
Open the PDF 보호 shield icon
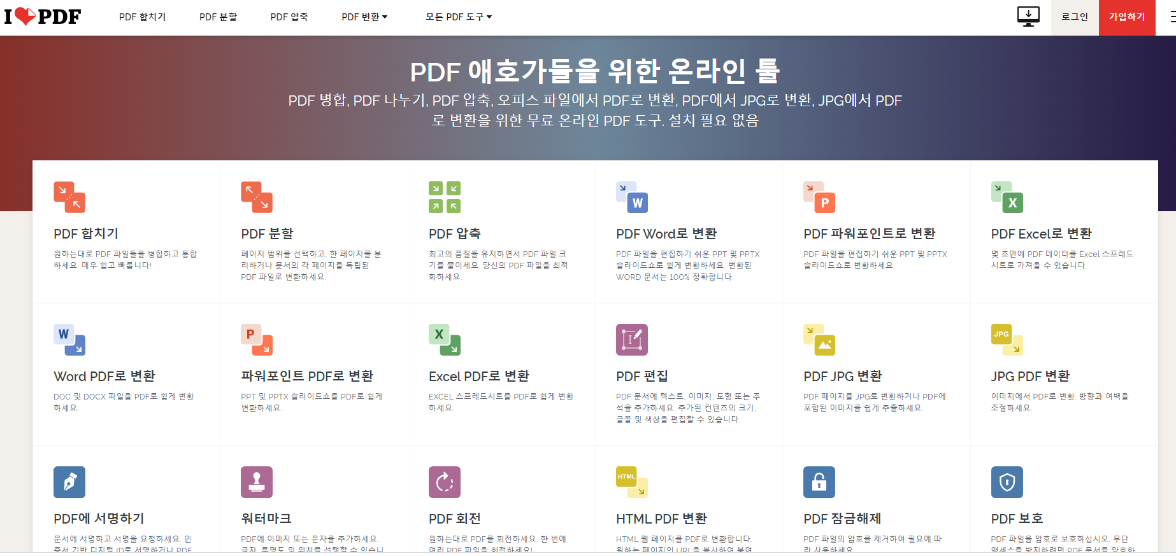[1007, 482]
